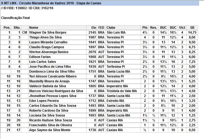Screen dimensions: 204x139
Task: Select player Jhonathan Pessoa Lopes Silva
Action: [x=53, y=96]
